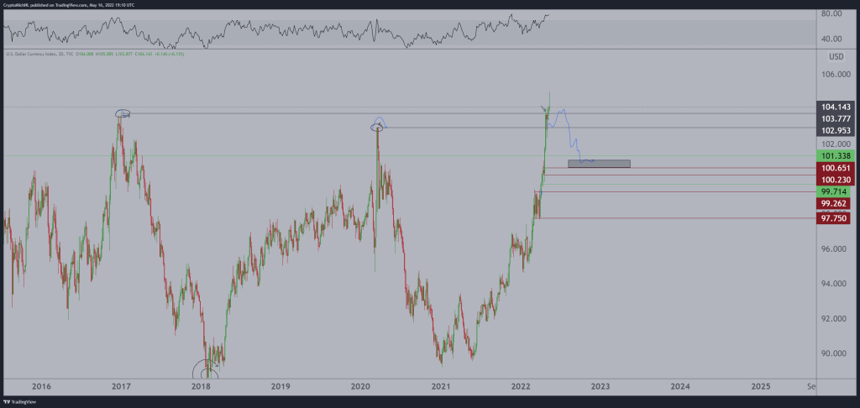Select the green 99.714 price label
860x408 pixels.
(836, 191)
